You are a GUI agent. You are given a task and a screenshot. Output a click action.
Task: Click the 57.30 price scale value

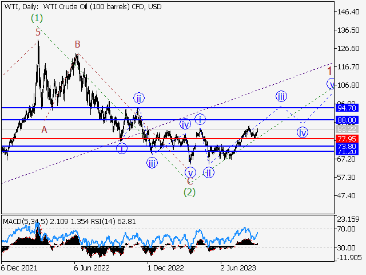tap(347, 177)
